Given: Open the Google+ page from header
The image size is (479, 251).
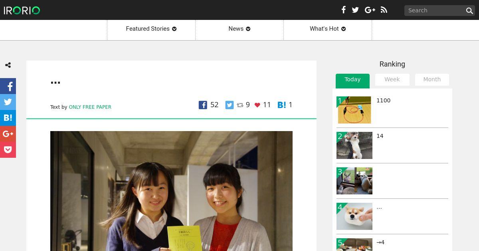Looking at the screenshot, I should [x=370, y=10].
